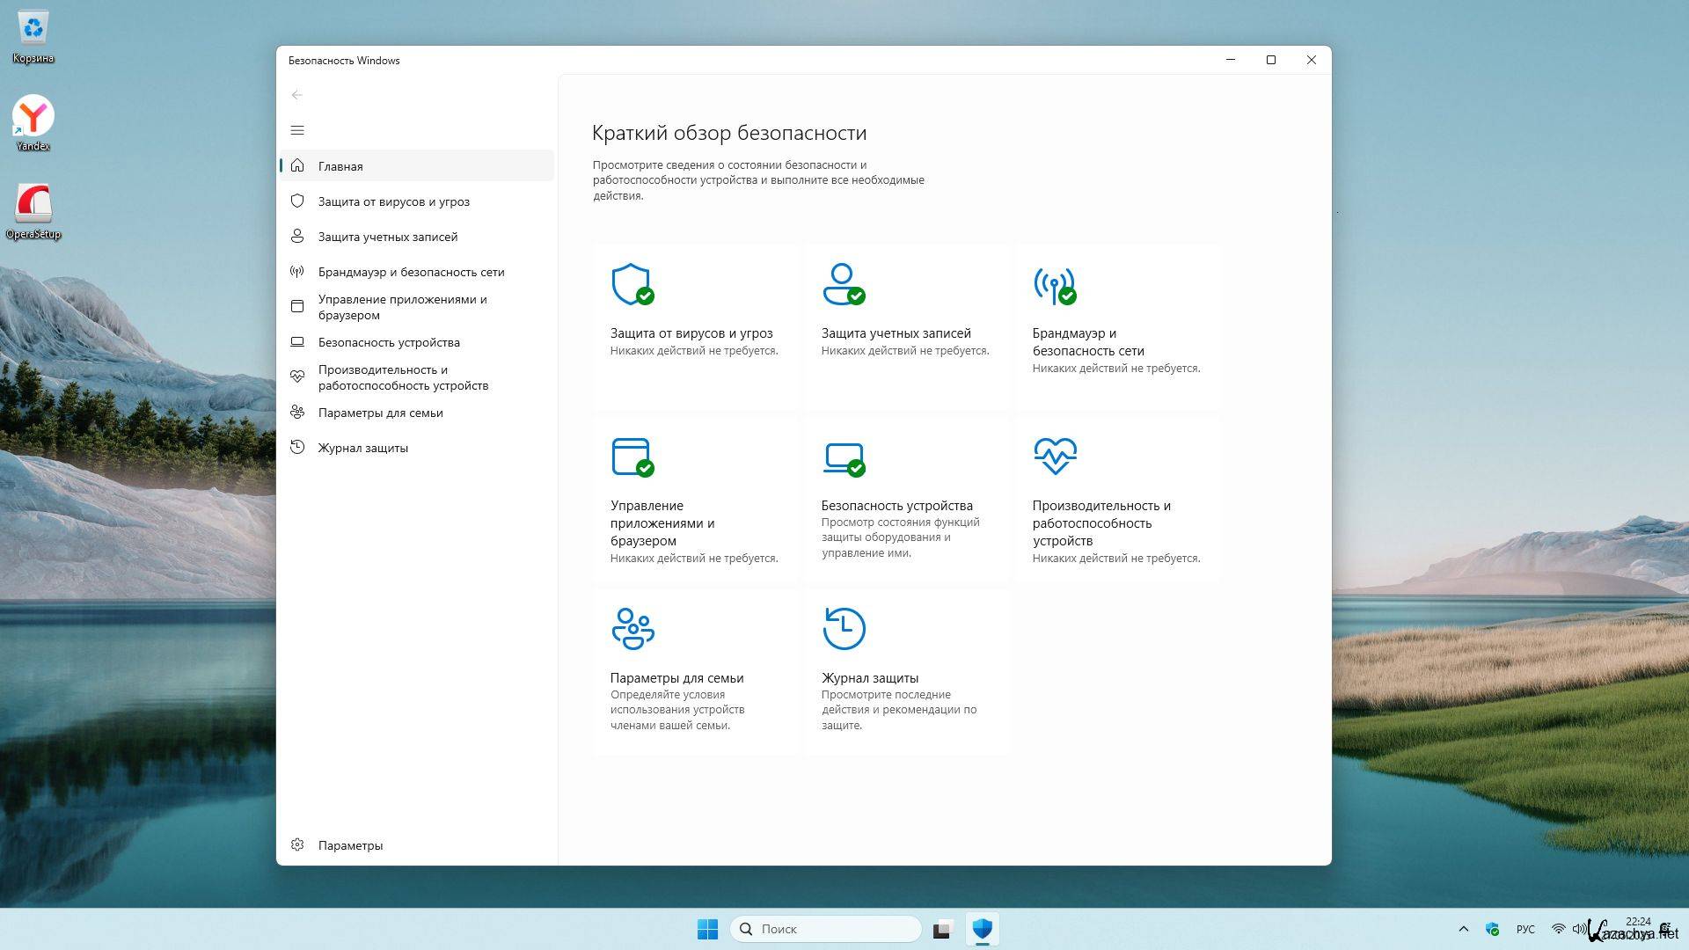Image resolution: width=1689 pixels, height=950 pixels.
Task: Open the virus and threat protection shield tile icon
Action: [632, 284]
